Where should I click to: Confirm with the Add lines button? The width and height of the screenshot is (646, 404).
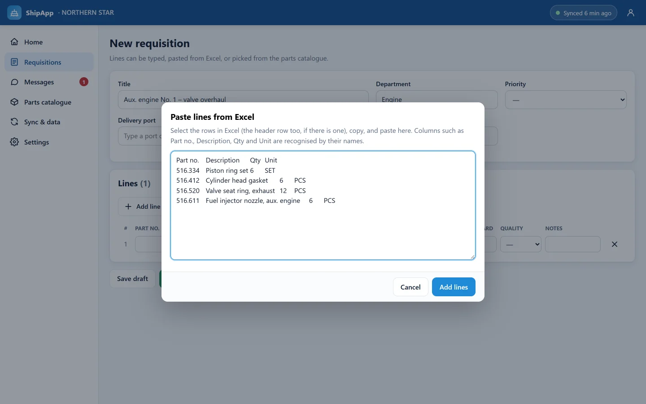coord(454,287)
